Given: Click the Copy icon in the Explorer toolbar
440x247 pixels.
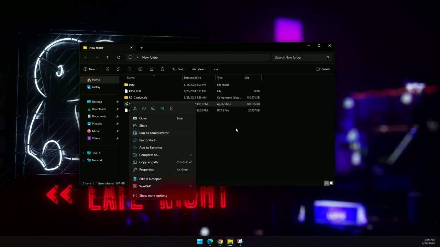Looking at the screenshot, I should pyautogui.click(x=118, y=69).
